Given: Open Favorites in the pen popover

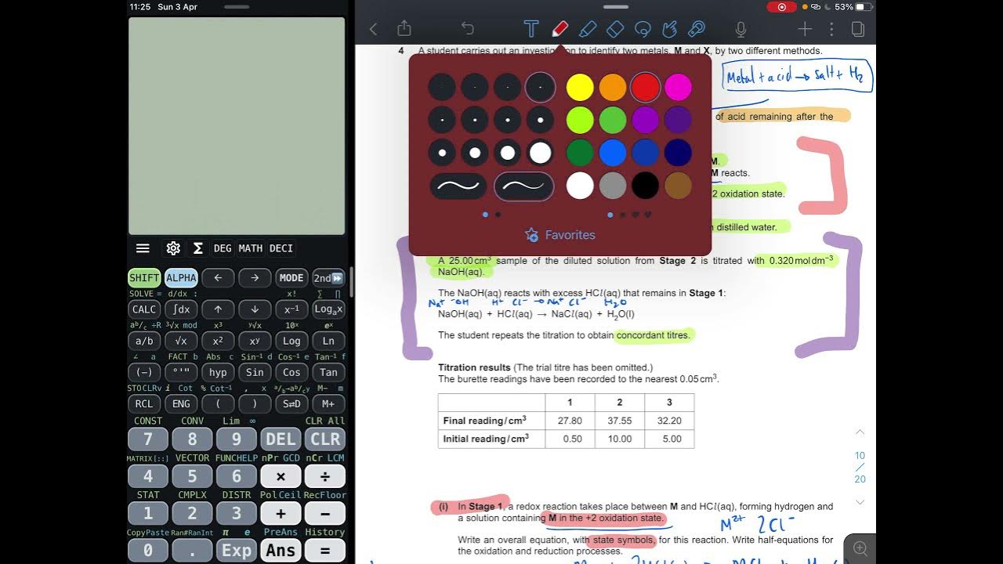Looking at the screenshot, I should click(560, 235).
